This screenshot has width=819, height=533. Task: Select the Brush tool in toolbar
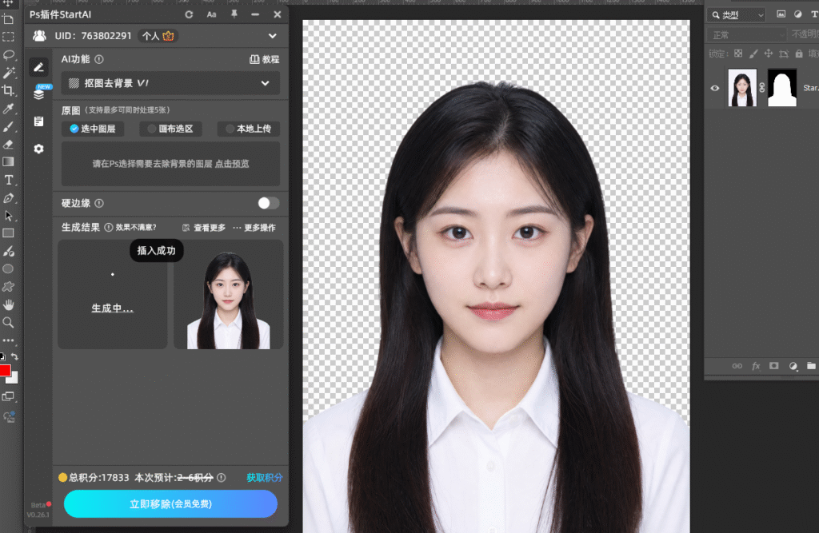tap(8, 126)
